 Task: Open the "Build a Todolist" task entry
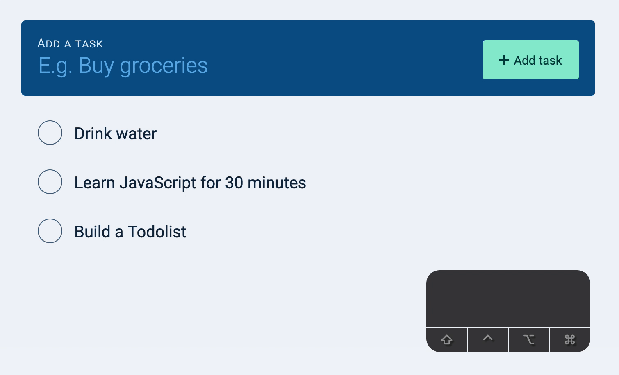click(130, 232)
